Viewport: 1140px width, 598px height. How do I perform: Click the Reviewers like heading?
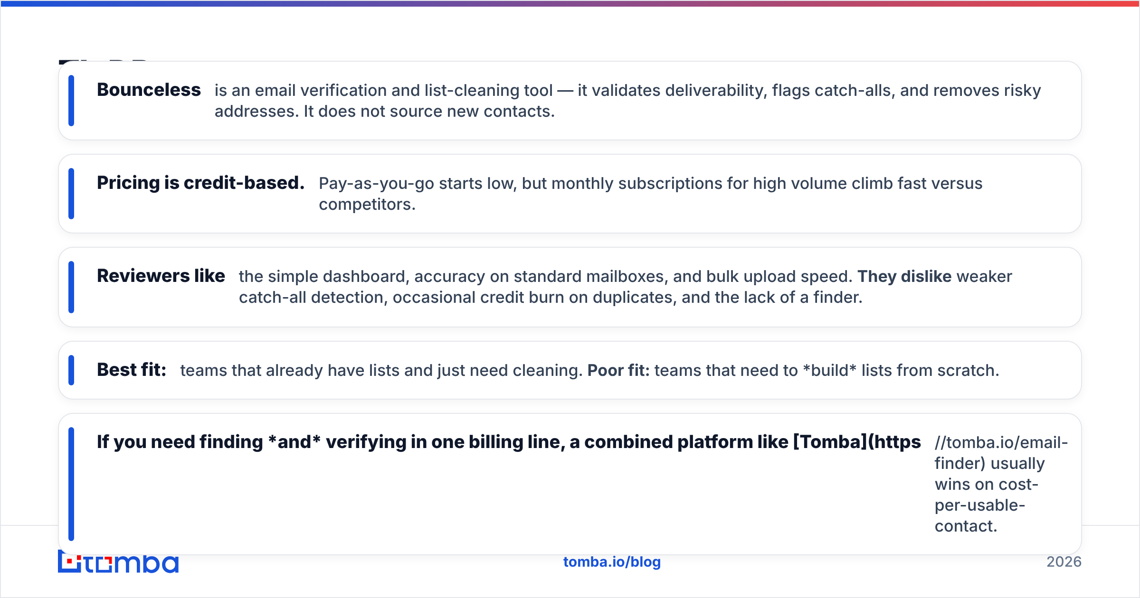(161, 276)
